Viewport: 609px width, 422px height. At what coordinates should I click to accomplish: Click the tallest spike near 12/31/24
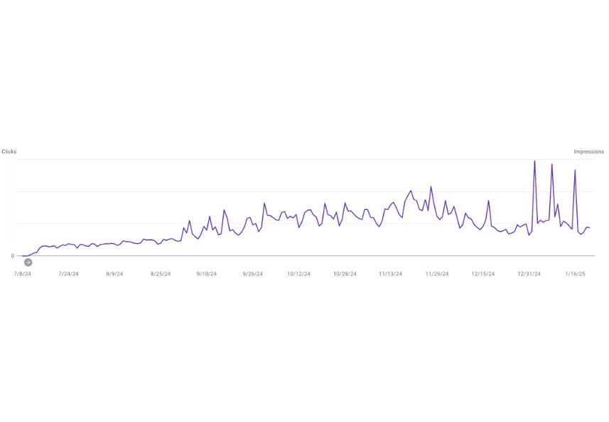534,162
